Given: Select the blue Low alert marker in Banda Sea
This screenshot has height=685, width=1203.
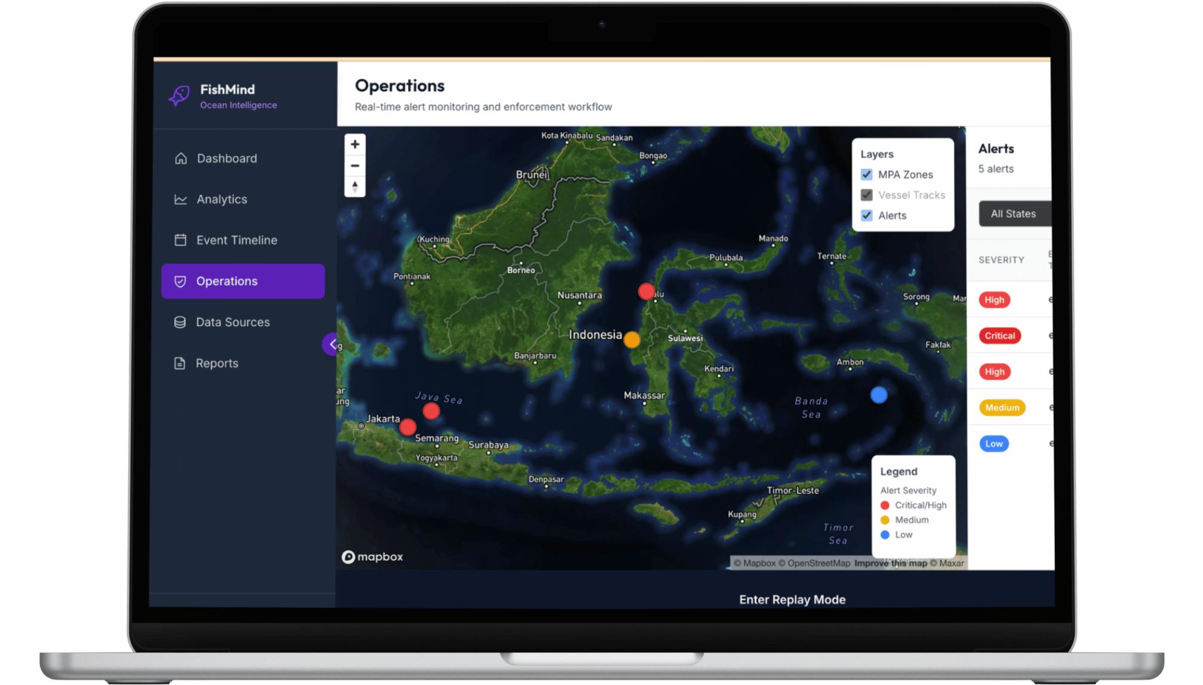Looking at the screenshot, I should [x=879, y=395].
